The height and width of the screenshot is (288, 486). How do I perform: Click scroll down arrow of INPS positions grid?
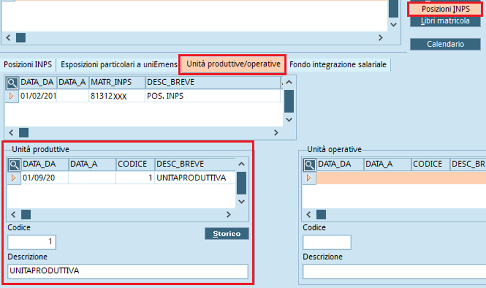[x=289, y=120]
